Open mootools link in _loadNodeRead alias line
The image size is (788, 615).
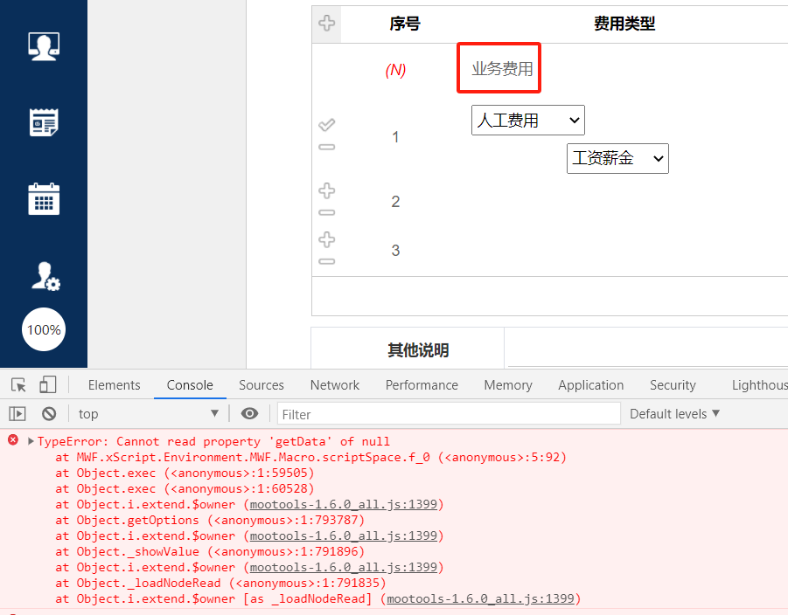pos(480,599)
